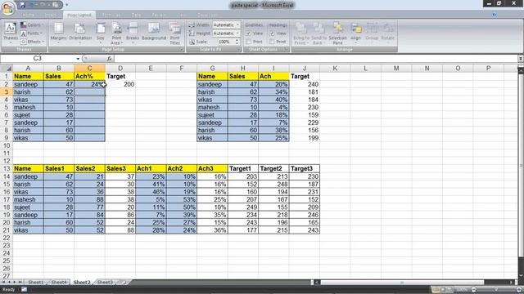
Task: Open the Themes gallery
Action: [x=11, y=33]
